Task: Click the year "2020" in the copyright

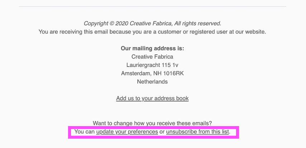Action: (x=122, y=24)
